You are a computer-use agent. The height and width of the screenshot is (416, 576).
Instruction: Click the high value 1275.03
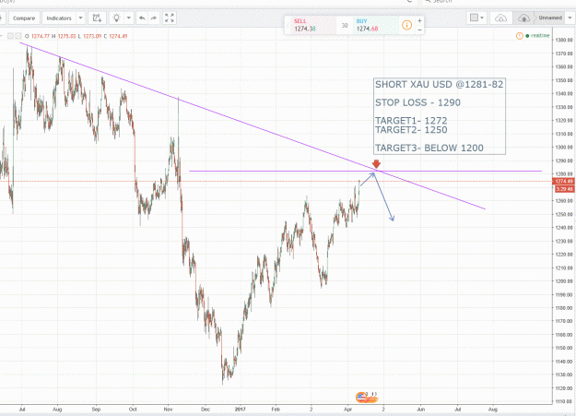pyautogui.click(x=66, y=36)
